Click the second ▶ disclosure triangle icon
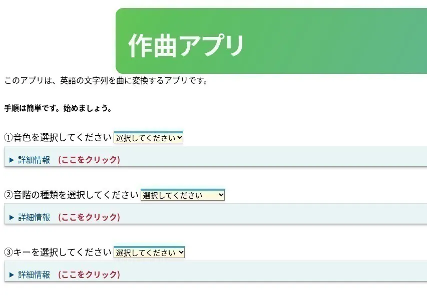The height and width of the screenshot is (296, 427). (12, 217)
